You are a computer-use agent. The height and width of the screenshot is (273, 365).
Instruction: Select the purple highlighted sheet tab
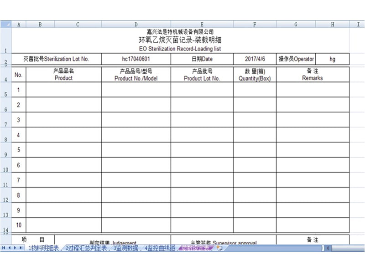[x=196, y=248]
